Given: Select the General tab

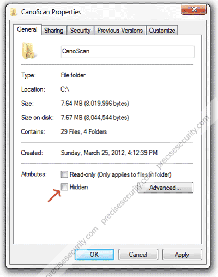Looking at the screenshot, I should (27, 29).
